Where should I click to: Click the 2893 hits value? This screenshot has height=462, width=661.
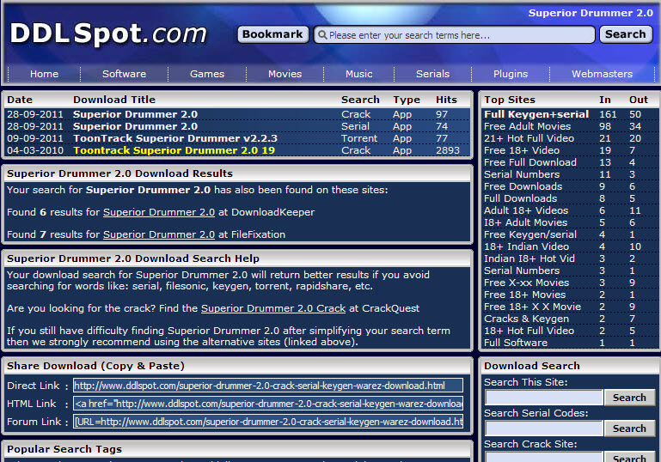[448, 150]
